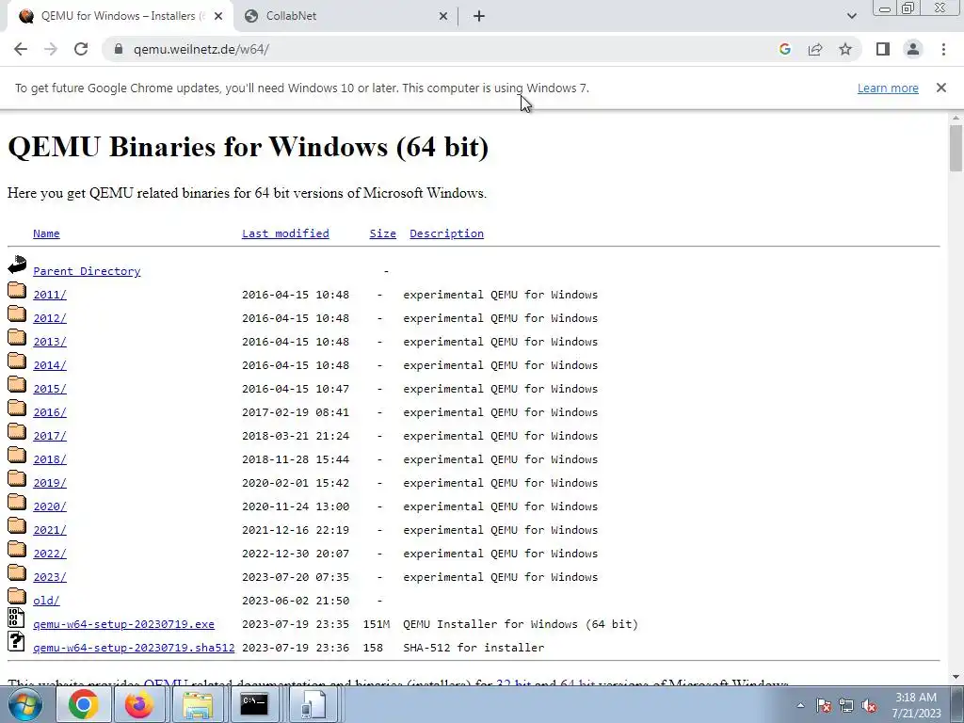
Task: Click the folder icon beside 2011/
Action: pos(17,290)
